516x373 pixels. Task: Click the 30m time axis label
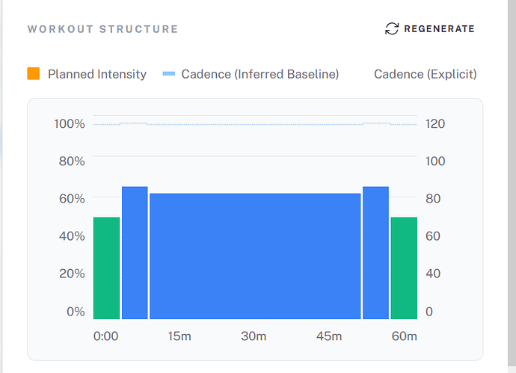254,336
